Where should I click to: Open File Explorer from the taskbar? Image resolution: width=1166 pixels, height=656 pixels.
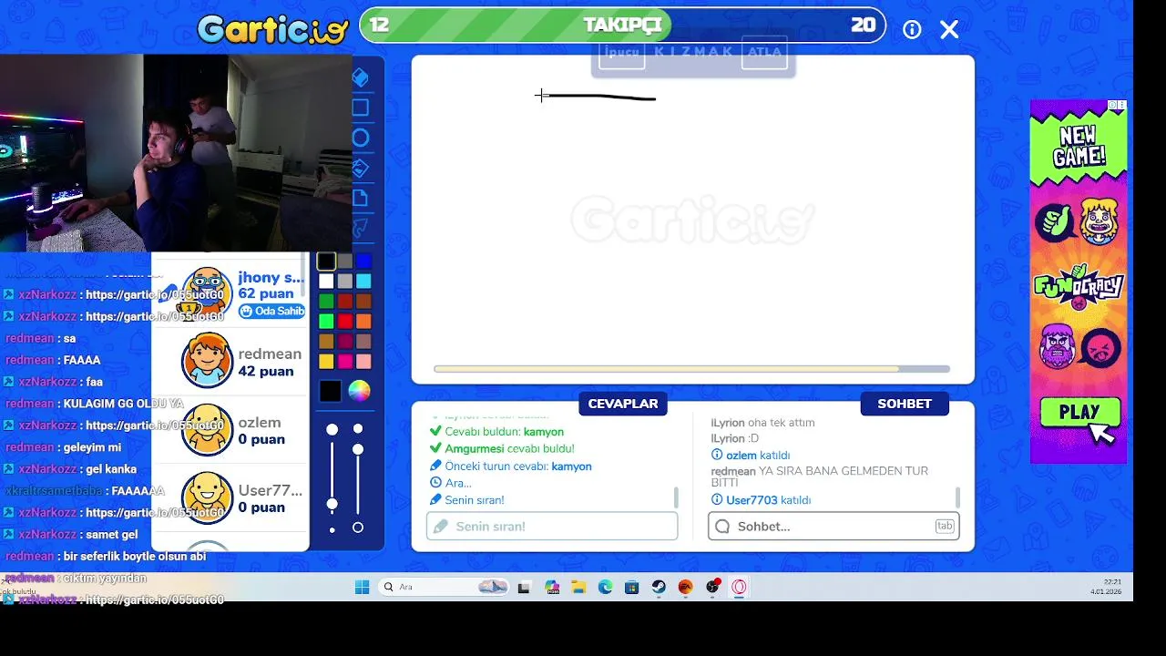click(x=578, y=587)
